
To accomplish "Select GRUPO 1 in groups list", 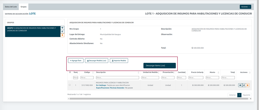I will click(x=33, y=31).
